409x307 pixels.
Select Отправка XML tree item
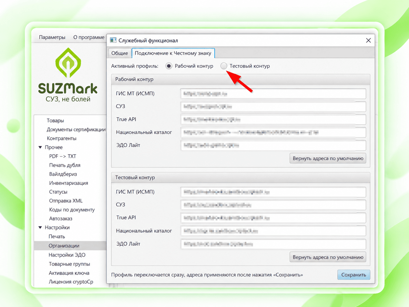[x=66, y=201]
